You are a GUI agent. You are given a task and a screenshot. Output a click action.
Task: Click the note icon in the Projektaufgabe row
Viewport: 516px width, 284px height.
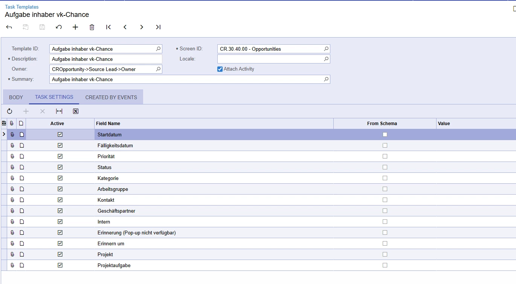point(21,265)
